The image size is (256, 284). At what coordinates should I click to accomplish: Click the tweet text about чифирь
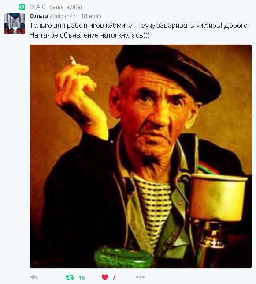click(139, 30)
